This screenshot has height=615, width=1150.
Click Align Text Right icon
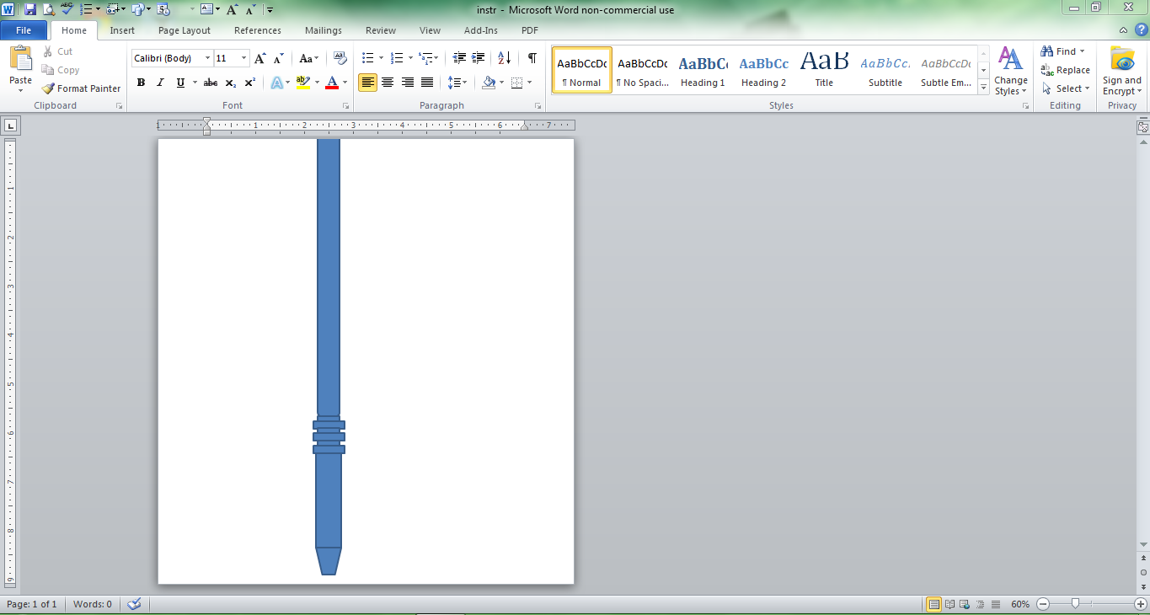click(408, 83)
